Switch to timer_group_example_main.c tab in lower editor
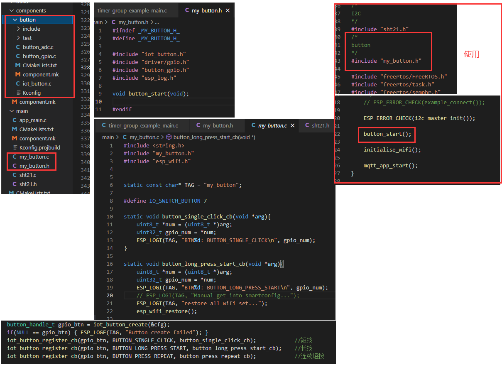Viewport: 502px width, 365px height. pyautogui.click(x=142, y=125)
